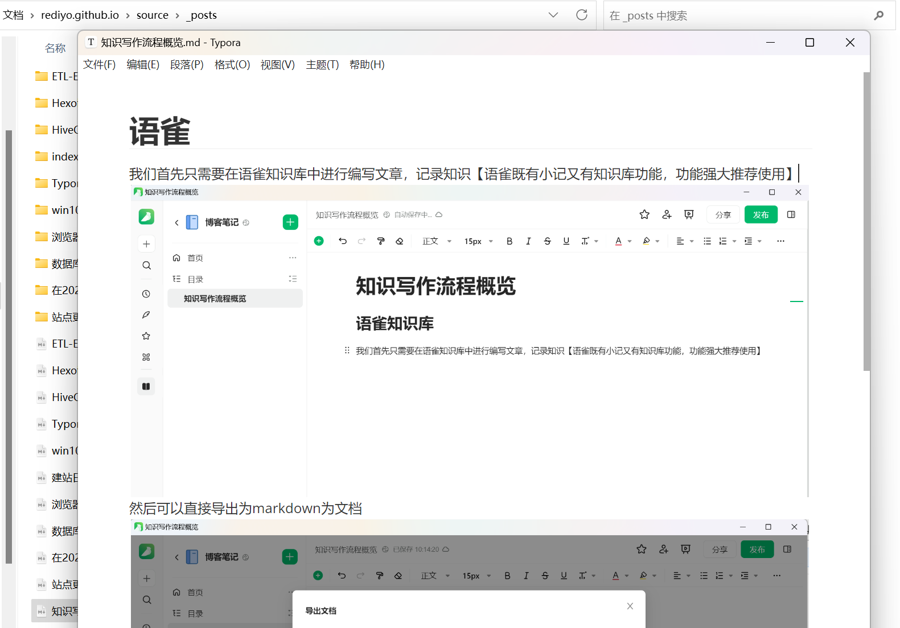Click the 名称 column header in Explorer
The height and width of the screenshot is (628, 900).
[55, 48]
